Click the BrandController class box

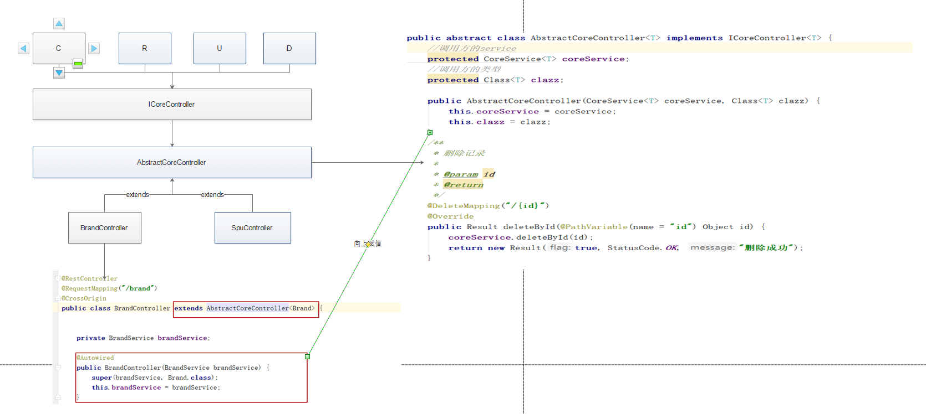click(105, 227)
